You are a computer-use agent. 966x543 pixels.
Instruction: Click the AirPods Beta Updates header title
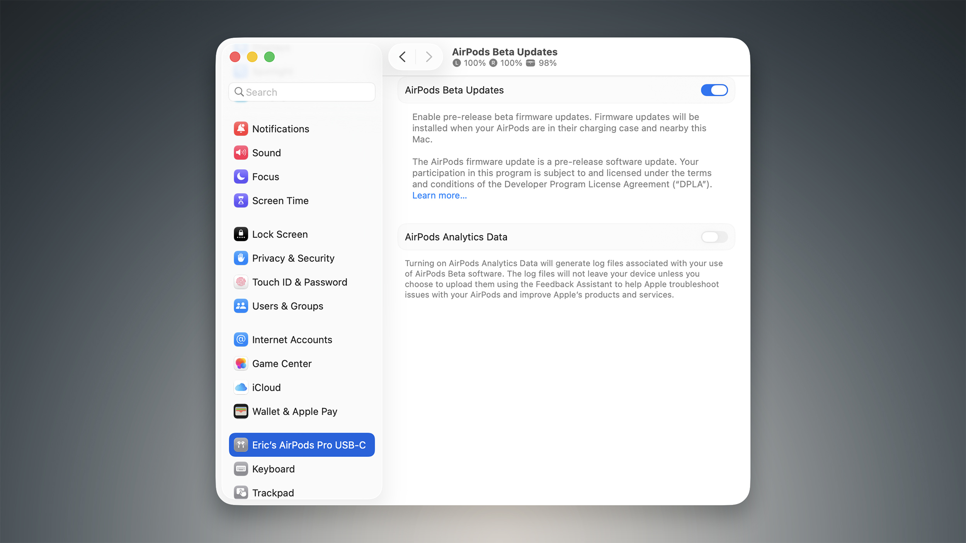click(505, 52)
